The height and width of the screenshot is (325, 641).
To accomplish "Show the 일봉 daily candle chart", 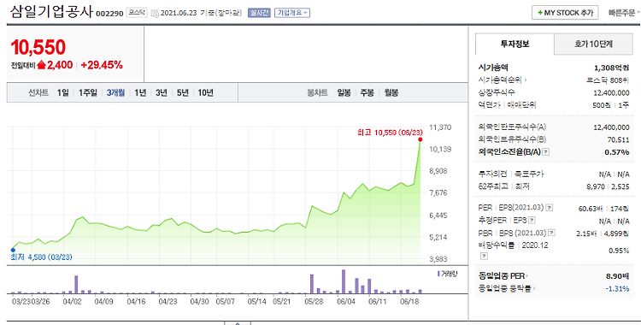I will pos(344,93).
